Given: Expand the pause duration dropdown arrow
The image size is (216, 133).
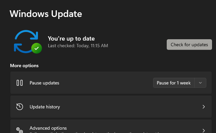Looking at the screenshot, I should click(200, 83).
